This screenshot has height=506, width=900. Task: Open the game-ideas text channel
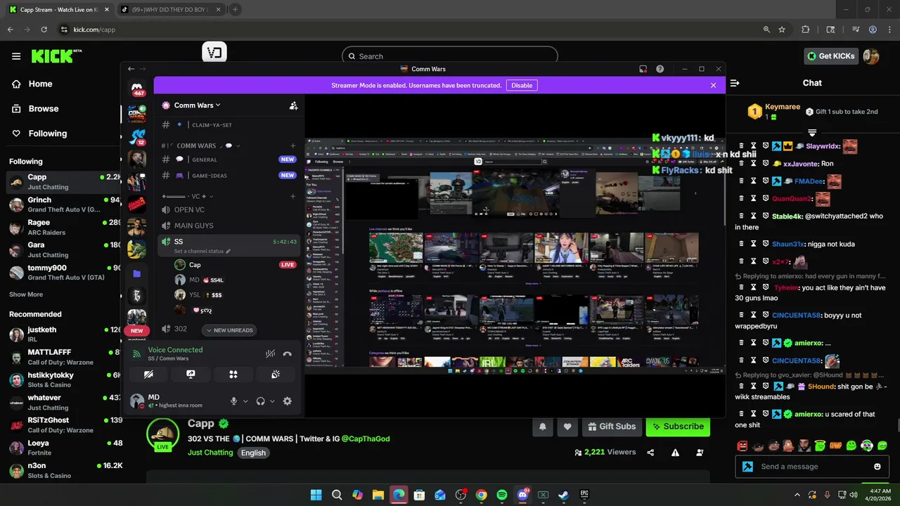[x=230, y=176]
